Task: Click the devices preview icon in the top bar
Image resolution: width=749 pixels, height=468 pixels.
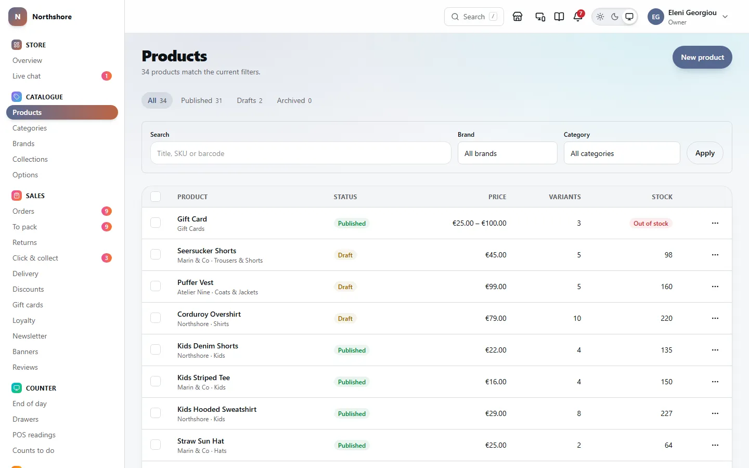Action: (540, 17)
